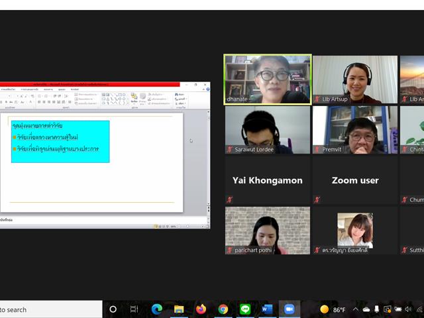Toggle bullet list button in Paragraph group

click(40, 96)
